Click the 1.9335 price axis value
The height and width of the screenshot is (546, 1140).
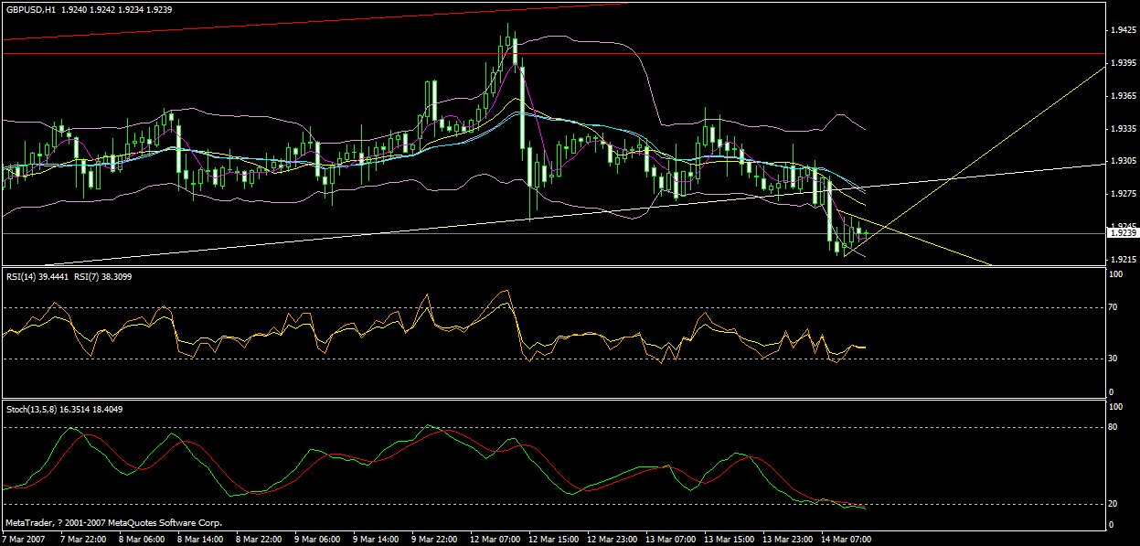pyautogui.click(x=1122, y=129)
